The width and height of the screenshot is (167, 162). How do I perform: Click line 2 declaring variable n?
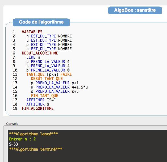[49, 36]
